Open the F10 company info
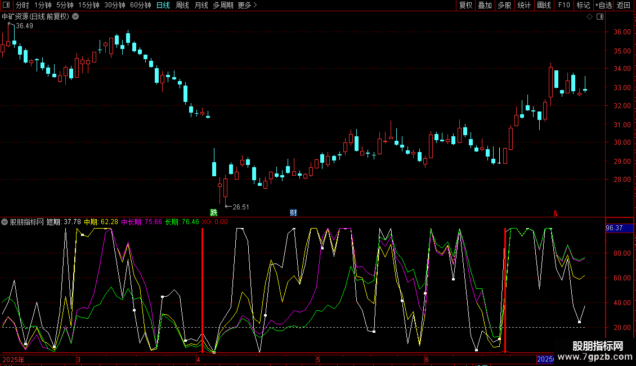This screenshot has width=636, height=366. tap(563, 5)
